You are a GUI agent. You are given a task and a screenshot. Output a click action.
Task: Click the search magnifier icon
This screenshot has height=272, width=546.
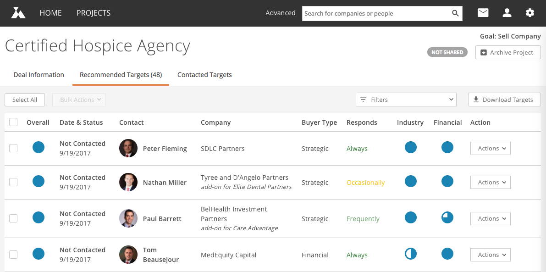[x=455, y=13]
